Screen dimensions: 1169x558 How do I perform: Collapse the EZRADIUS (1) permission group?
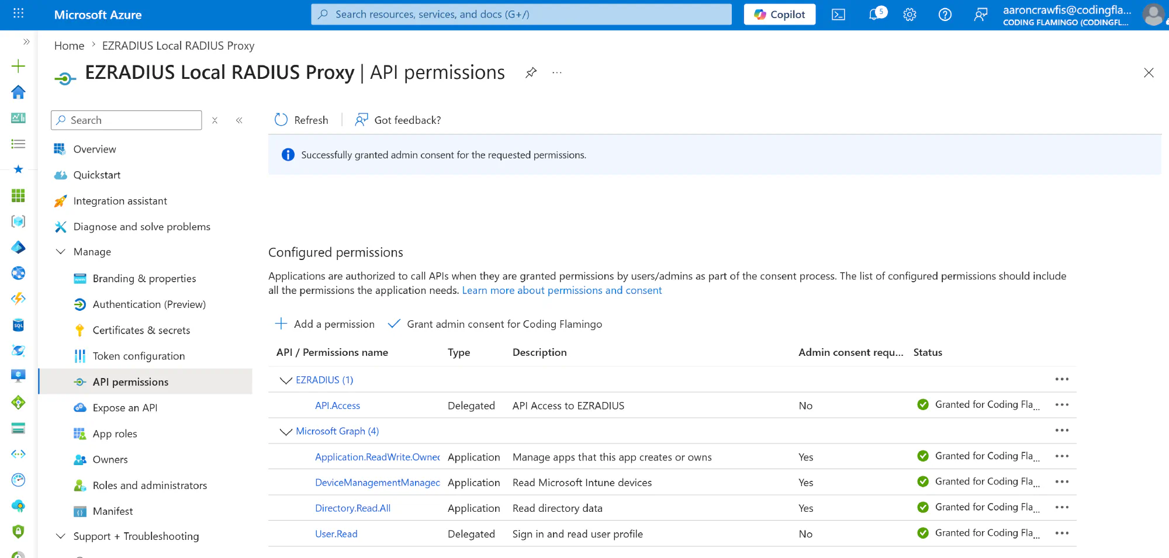coord(286,380)
